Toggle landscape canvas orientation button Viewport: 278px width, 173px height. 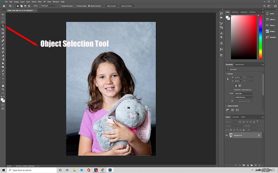point(240,85)
